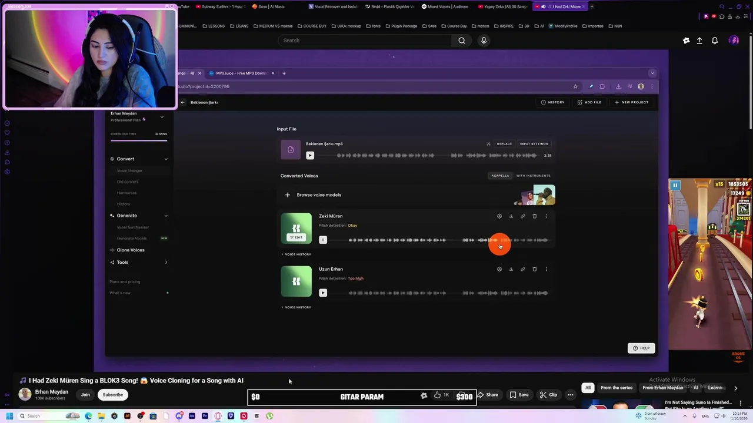
Task: Collapse the Convert section in sidebar
Action: (166, 159)
